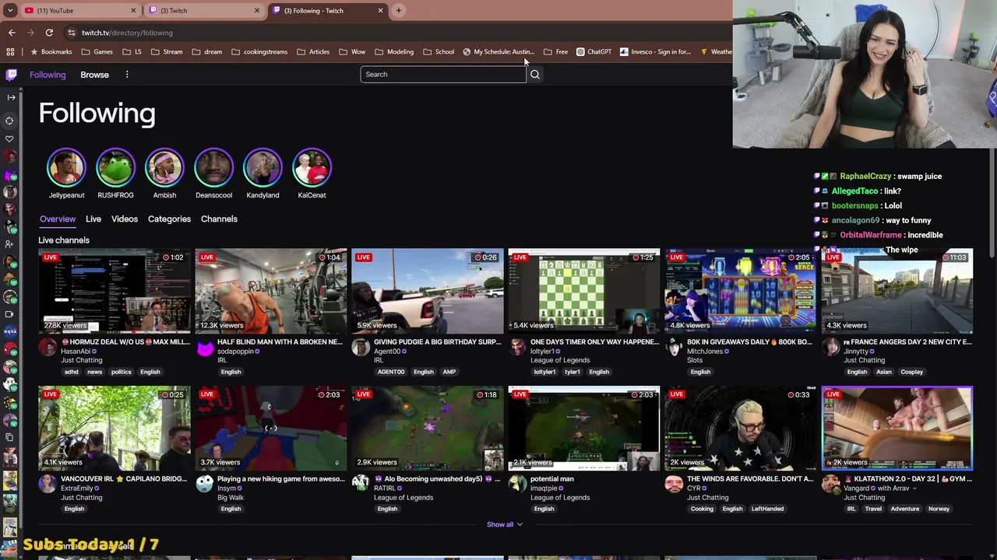997x560 pixels.
Task: Click the AMP tag on Agent00's stream
Action: pyautogui.click(x=449, y=372)
